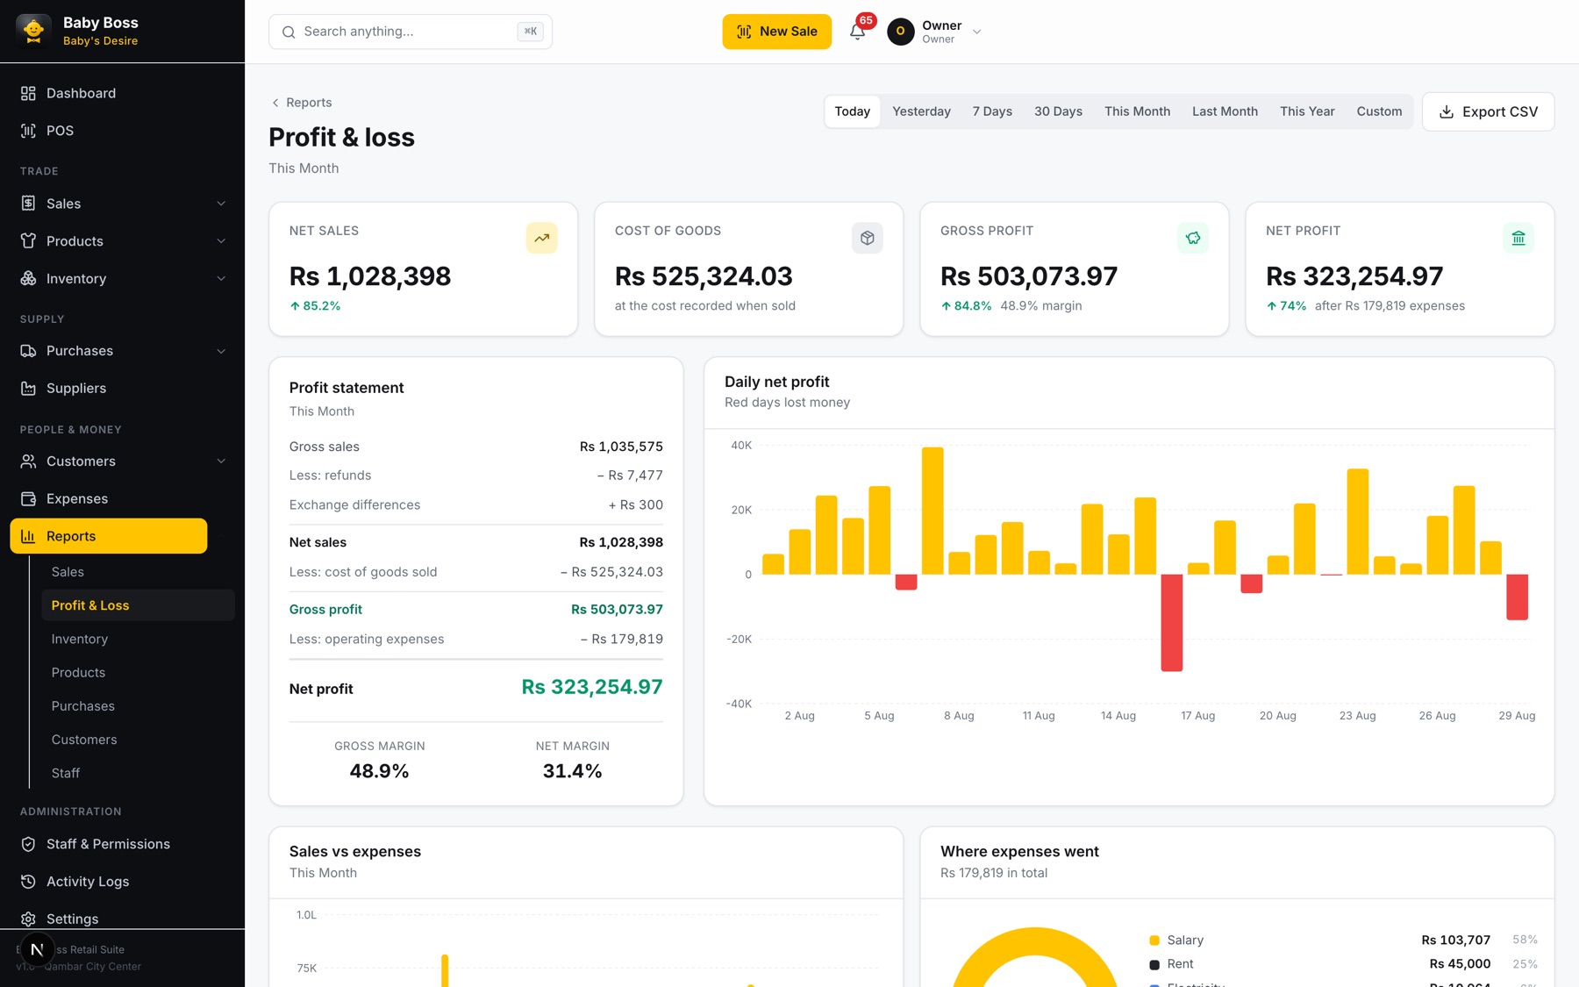Expand the Customers sidebar menu chevron

click(x=221, y=461)
